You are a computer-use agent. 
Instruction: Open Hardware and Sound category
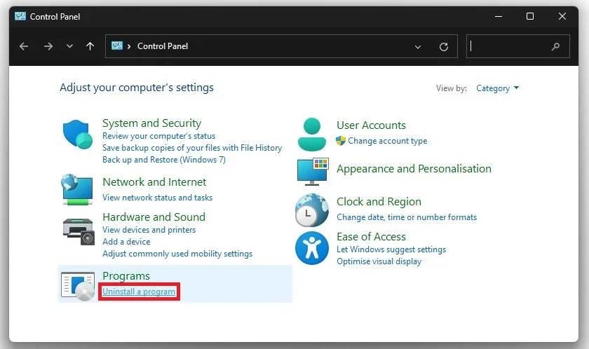click(154, 217)
